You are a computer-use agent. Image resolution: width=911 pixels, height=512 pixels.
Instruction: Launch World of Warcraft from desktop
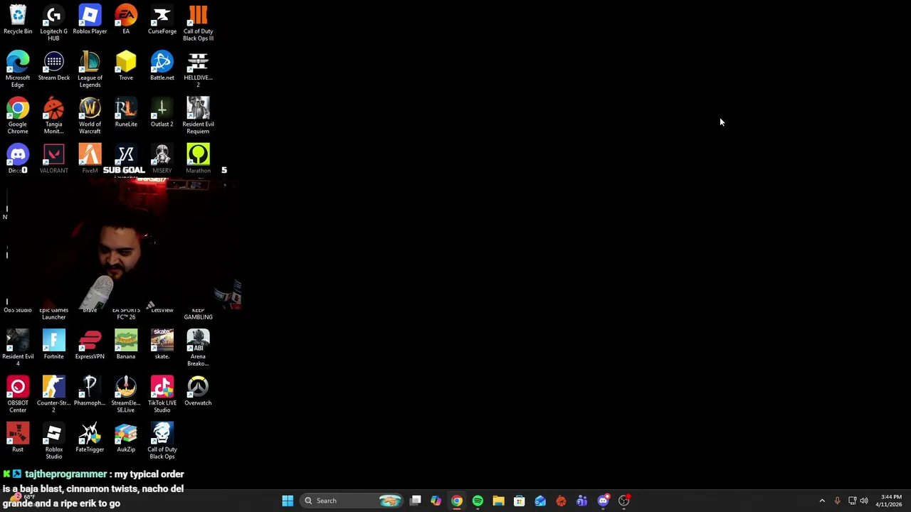(90, 116)
